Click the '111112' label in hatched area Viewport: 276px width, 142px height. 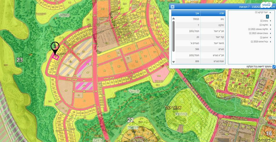[x=181, y=114]
